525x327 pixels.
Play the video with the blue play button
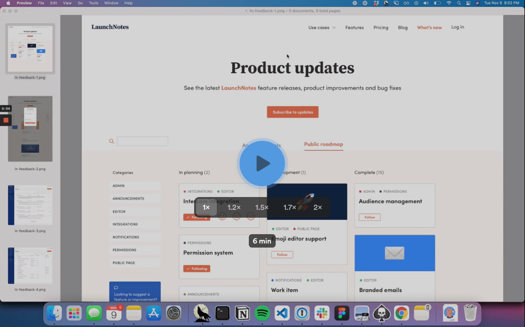[x=262, y=163]
